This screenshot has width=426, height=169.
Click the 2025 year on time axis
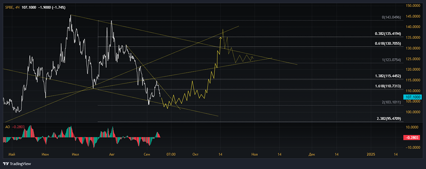[371, 155]
